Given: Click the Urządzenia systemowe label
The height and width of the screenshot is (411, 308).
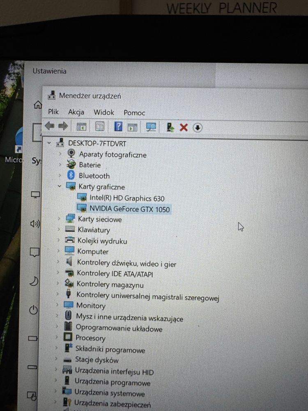Looking at the screenshot, I should 110,393.
